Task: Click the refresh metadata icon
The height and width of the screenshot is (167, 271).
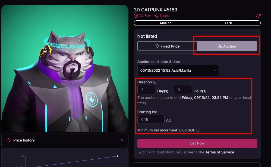Action: [x=258, y=16]
